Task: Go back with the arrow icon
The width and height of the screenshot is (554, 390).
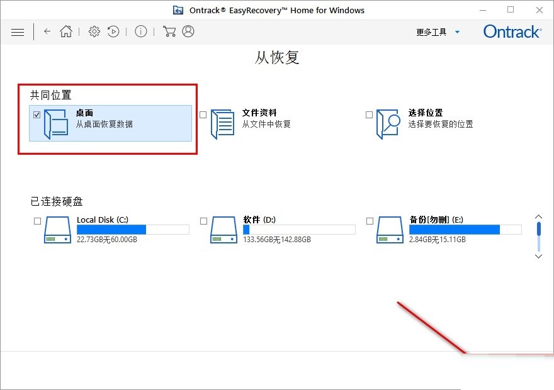Action: [47, 31]
